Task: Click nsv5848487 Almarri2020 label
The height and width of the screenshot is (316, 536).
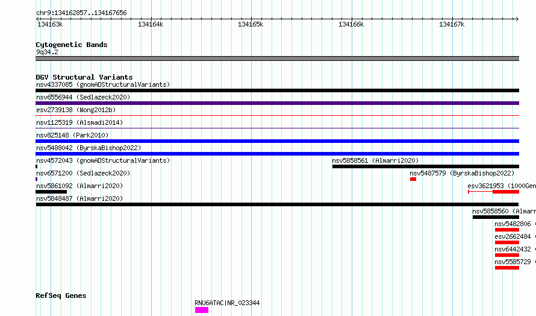Action: 79,198
